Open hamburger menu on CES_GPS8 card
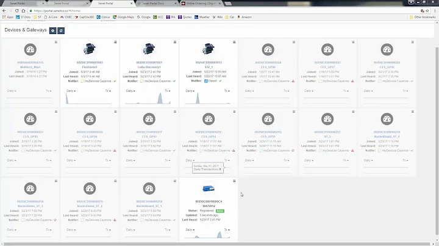The height and width of the screenshot is (246, 439). [x=294, y=42]
